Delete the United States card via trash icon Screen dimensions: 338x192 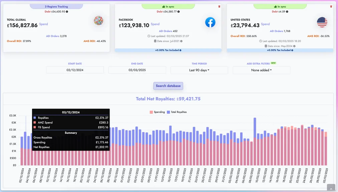pyautogui.click(x=331, y=6)
